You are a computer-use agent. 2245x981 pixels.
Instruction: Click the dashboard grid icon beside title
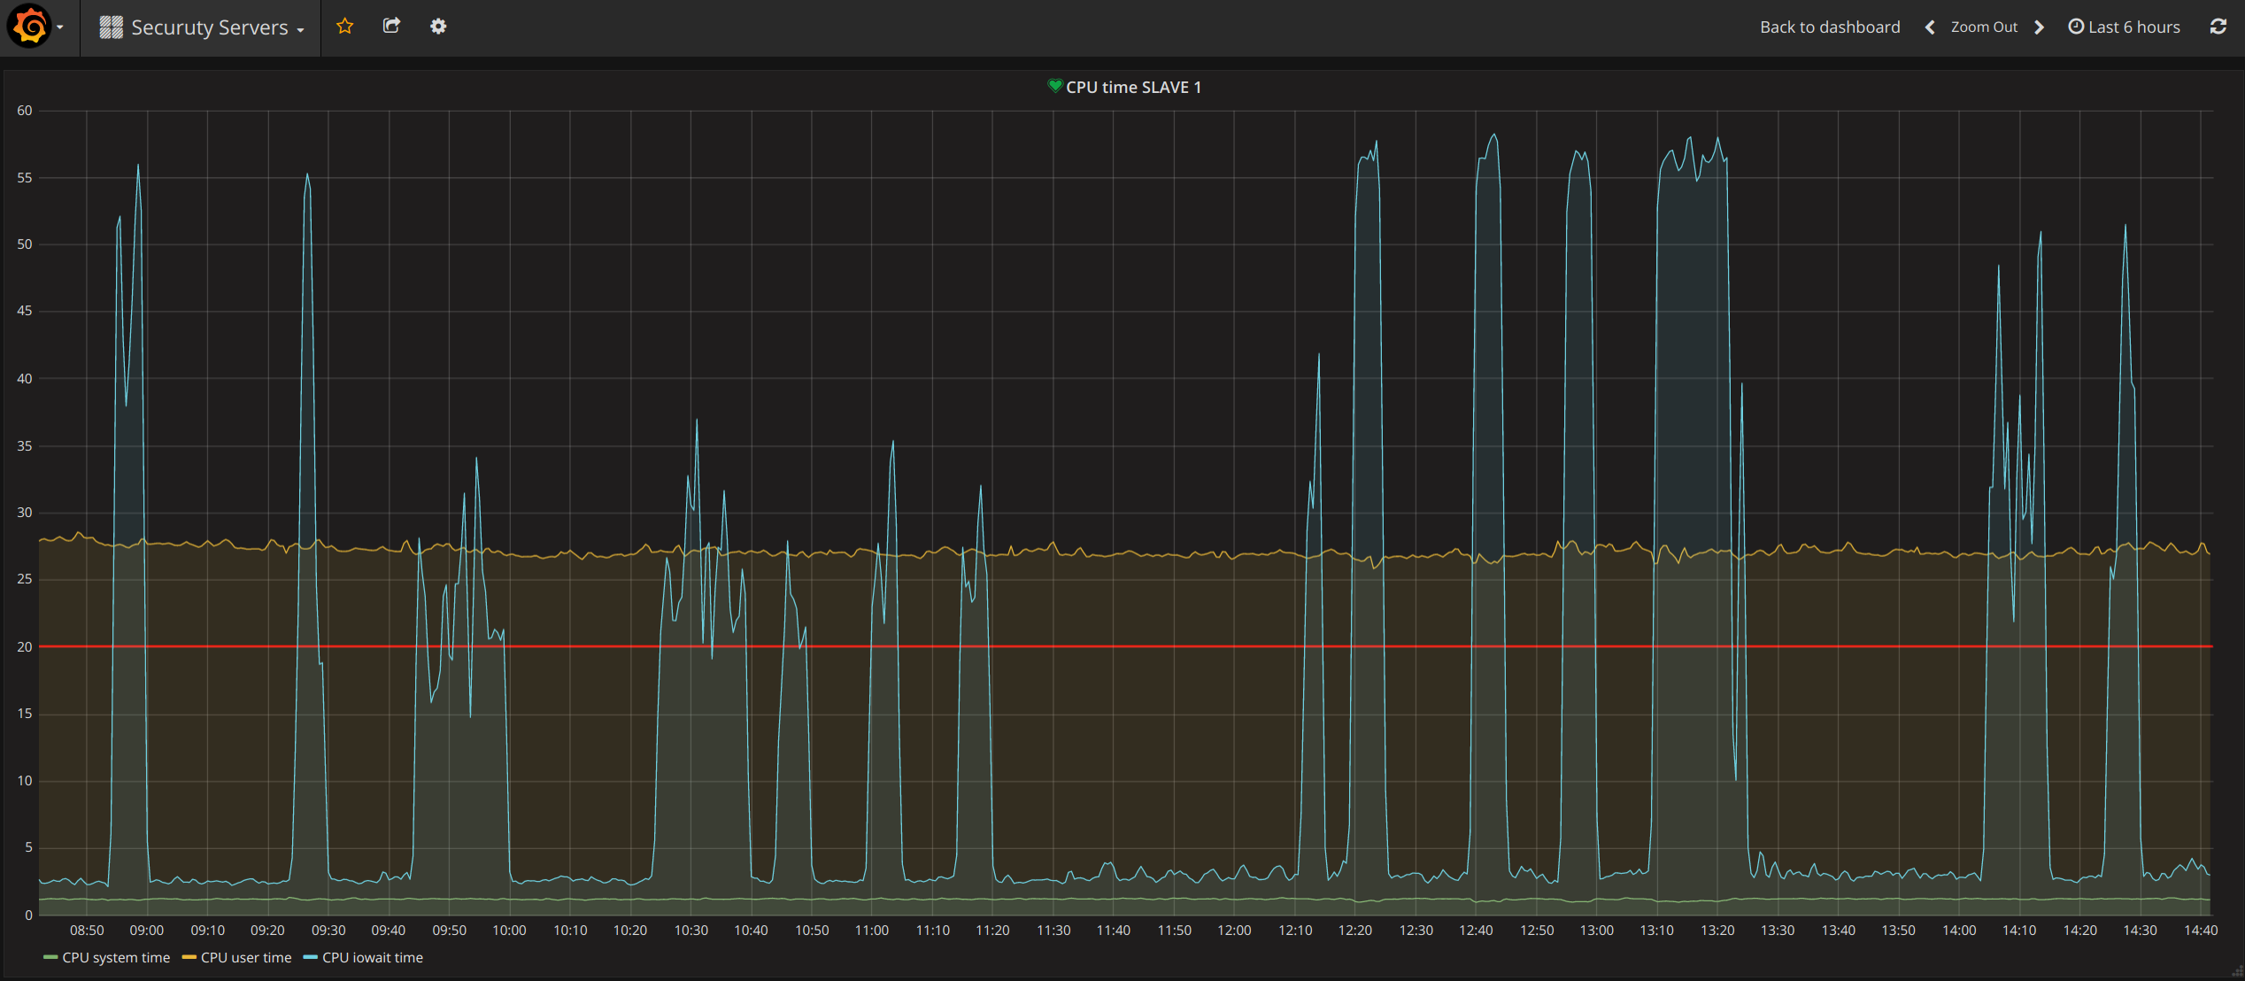point(111,27)
